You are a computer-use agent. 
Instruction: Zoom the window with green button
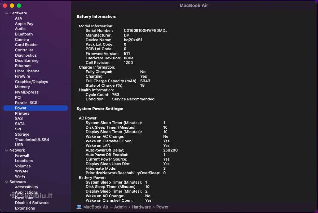(x=19, y=6)
